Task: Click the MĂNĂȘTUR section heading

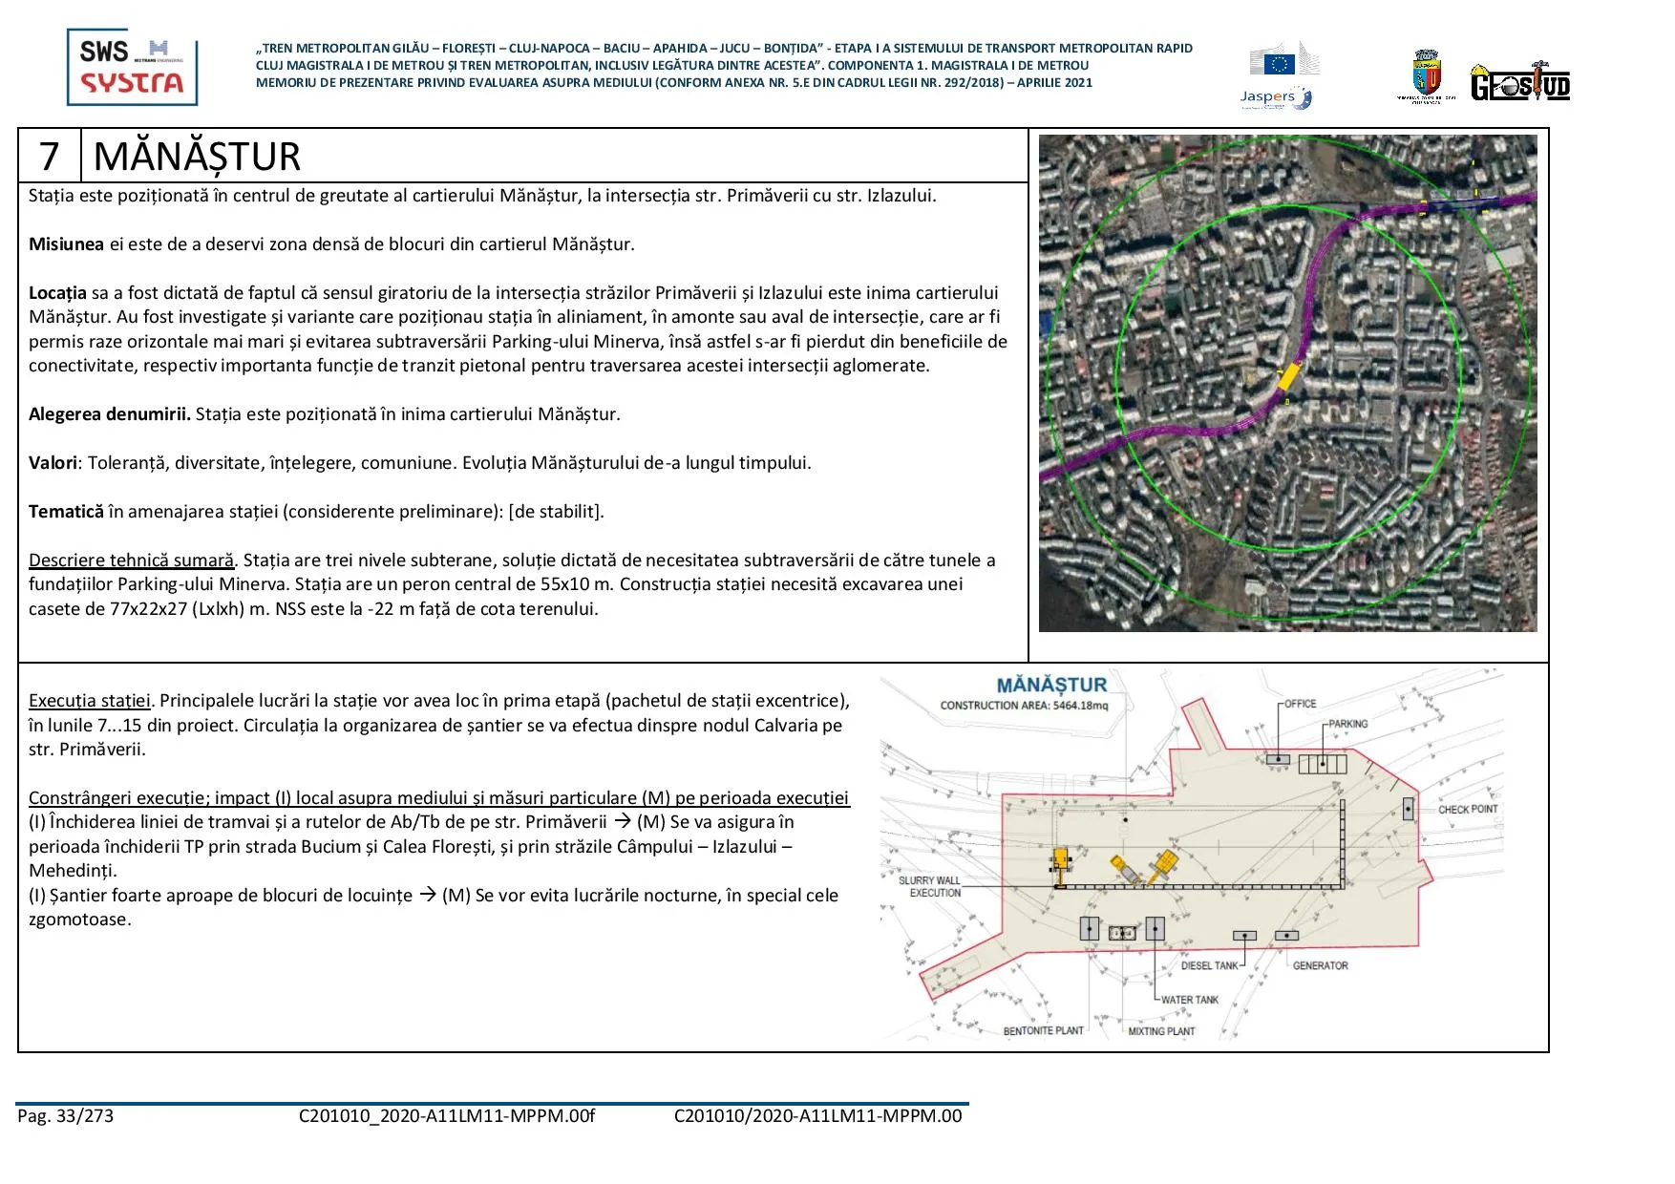Action: pyautogui.click(x=197, y=157)
